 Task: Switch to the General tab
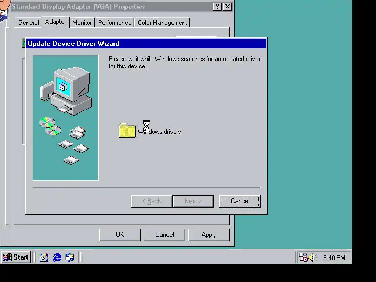tap(28, 22)
